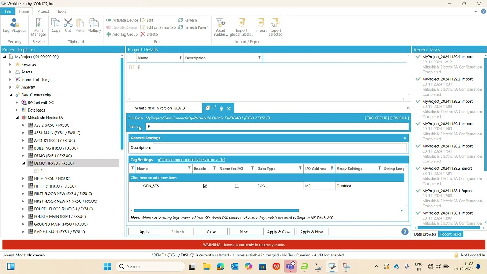
Task: Cut the selected item
Action: tap(68, 25)
